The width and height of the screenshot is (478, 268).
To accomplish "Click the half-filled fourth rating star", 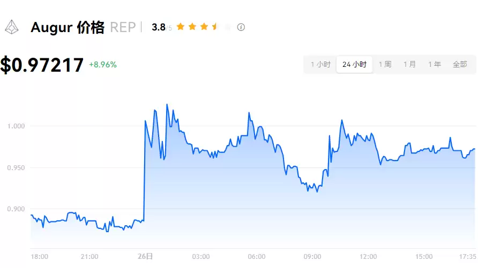I will pos(215,27).
